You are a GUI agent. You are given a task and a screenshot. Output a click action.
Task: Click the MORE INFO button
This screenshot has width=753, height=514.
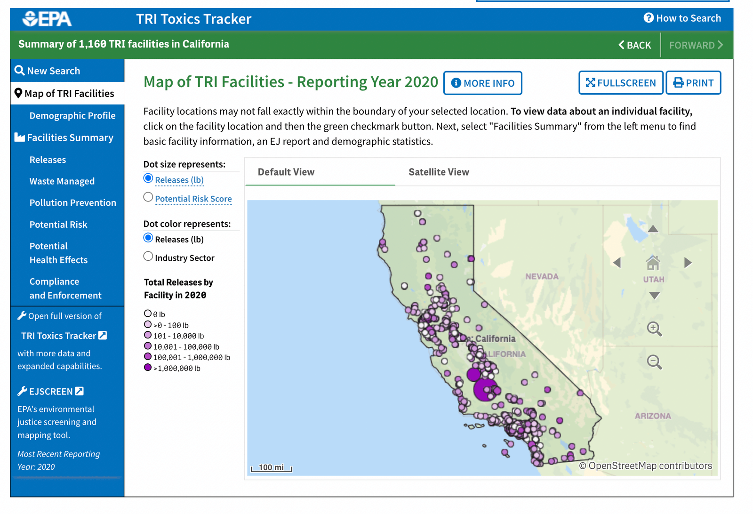pyautogui.click(x=482, y=83)
